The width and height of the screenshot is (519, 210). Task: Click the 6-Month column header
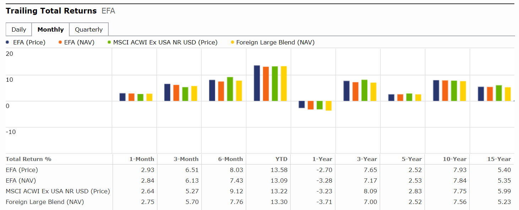click(x=231, y=159)
